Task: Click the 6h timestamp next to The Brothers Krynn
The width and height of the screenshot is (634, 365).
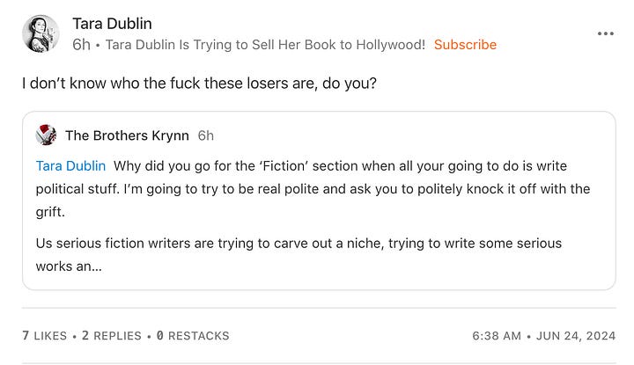Action: point(205,135)
